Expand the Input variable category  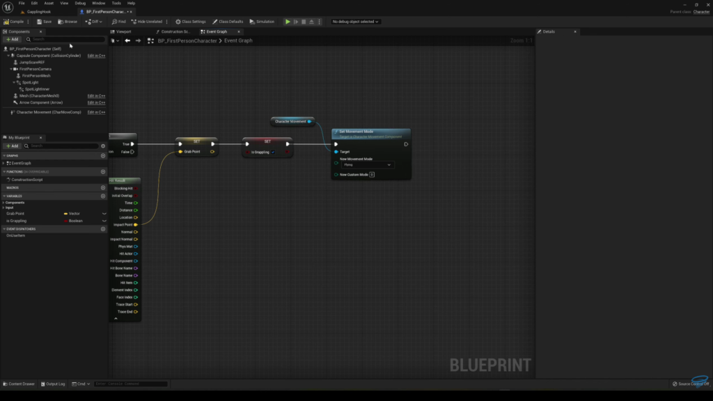pyautogui.click(x=3, y=207)
